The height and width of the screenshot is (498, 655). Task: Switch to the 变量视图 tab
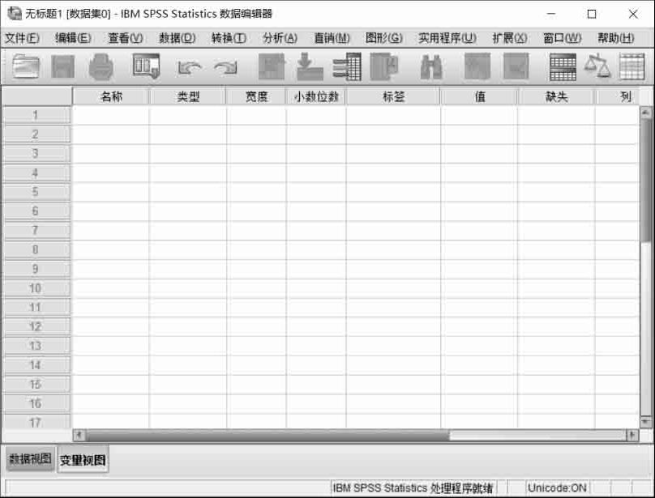83,460
